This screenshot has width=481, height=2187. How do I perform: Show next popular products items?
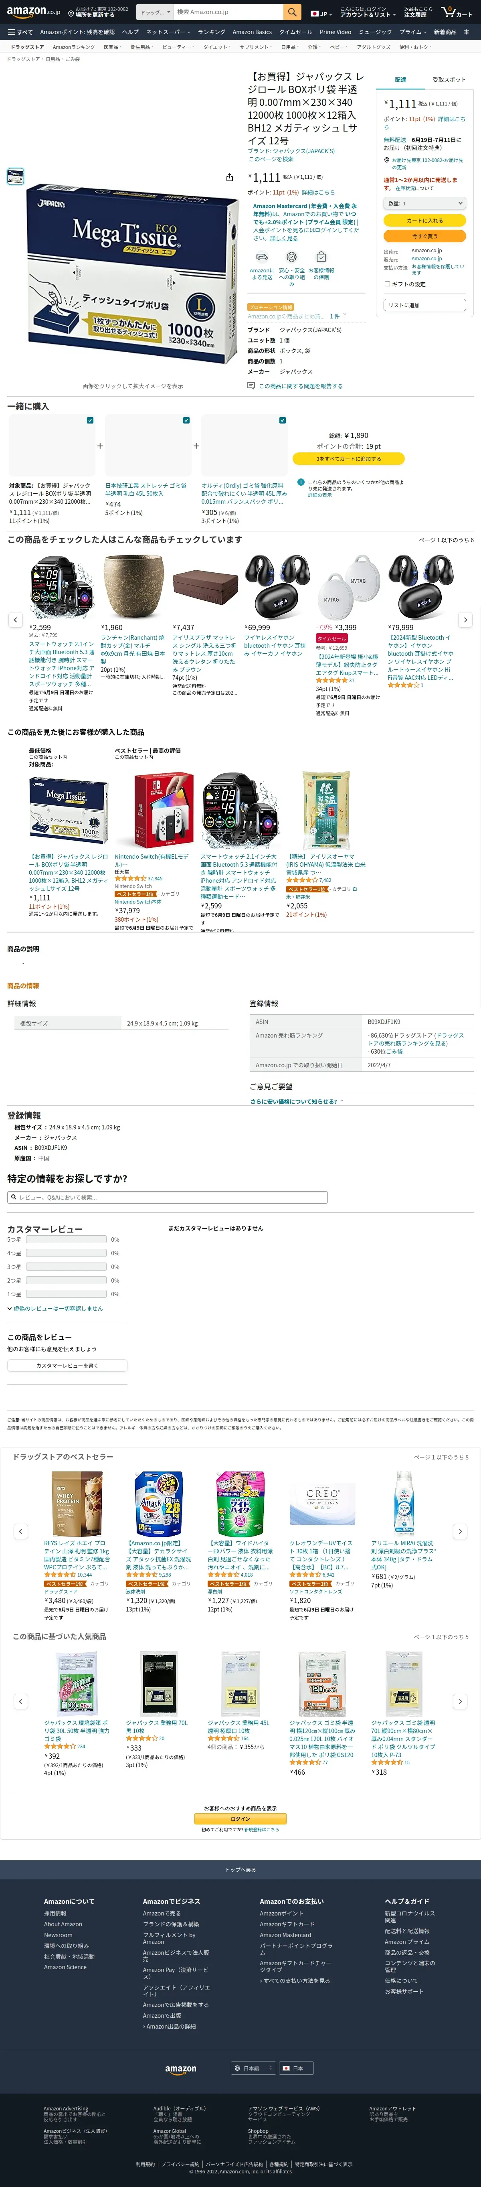460,1701
